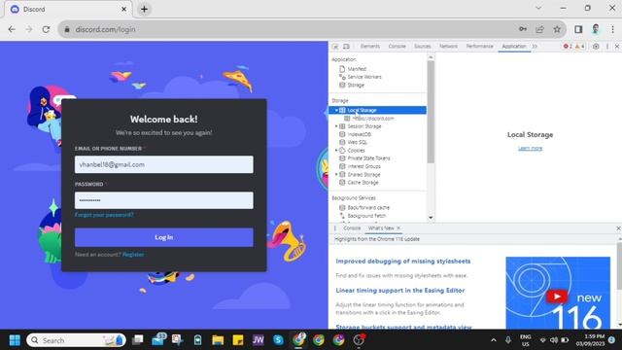This screenshot has height=350, width=622.
Task: Click the DevTools warnings count badge
Action: 579,47
